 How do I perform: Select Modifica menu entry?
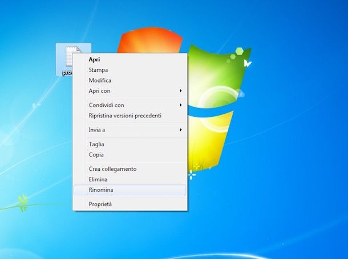point(130,80)
